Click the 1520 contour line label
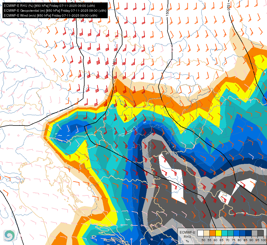The height and width of the screenshot is (245, 267). point(228,7)
